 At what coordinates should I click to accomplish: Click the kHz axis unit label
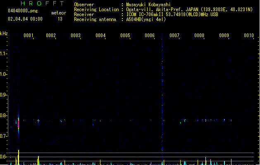pyautogui.click(x=4, y=33)
